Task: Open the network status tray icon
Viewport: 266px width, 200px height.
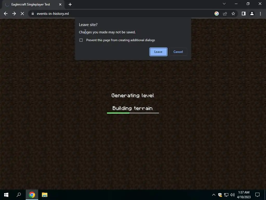Action: click(x=226, y=195)
